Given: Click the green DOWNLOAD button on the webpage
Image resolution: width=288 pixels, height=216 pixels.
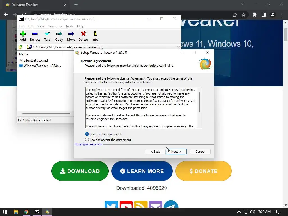Looking at the screenshot, I should pyautogui.click(x=80, y=171).
